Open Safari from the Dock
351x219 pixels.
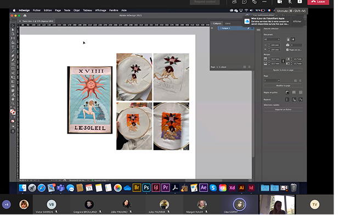tap(42, 188)
